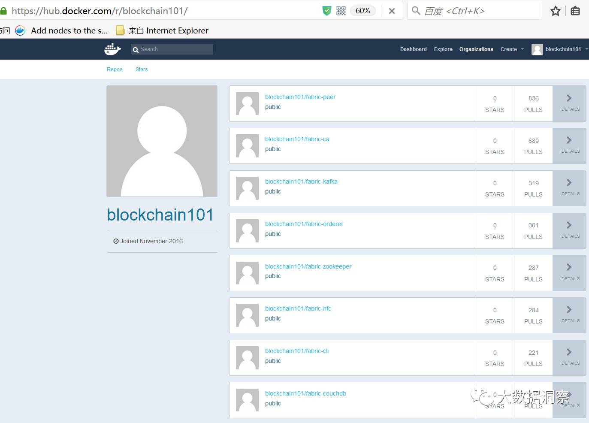589x423 pixels.
Task: Open the blockchain101/fabric-hfc link
Action: (x=298, y=308)
